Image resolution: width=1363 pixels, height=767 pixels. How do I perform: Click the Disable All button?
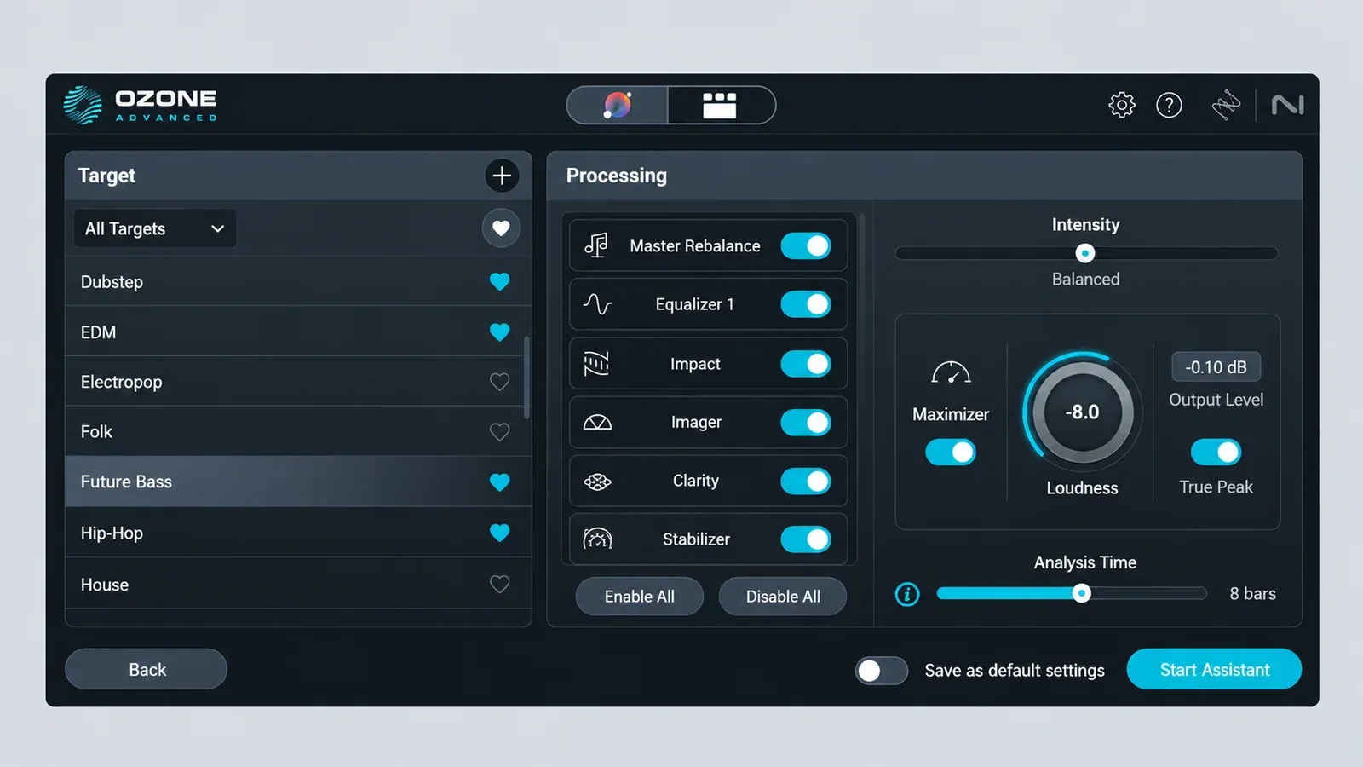[x=783, y=597]
